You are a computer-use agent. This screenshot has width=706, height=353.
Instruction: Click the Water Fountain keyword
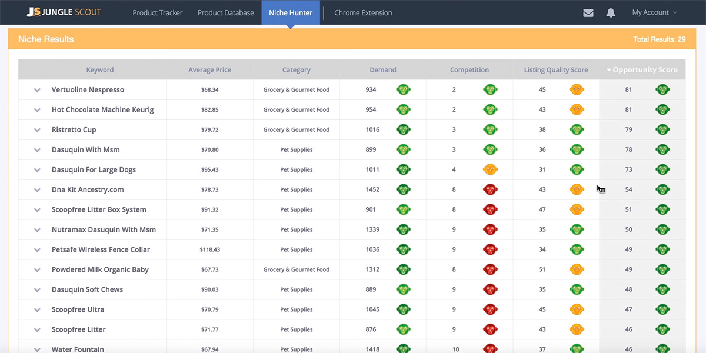[x=78, y=349]
